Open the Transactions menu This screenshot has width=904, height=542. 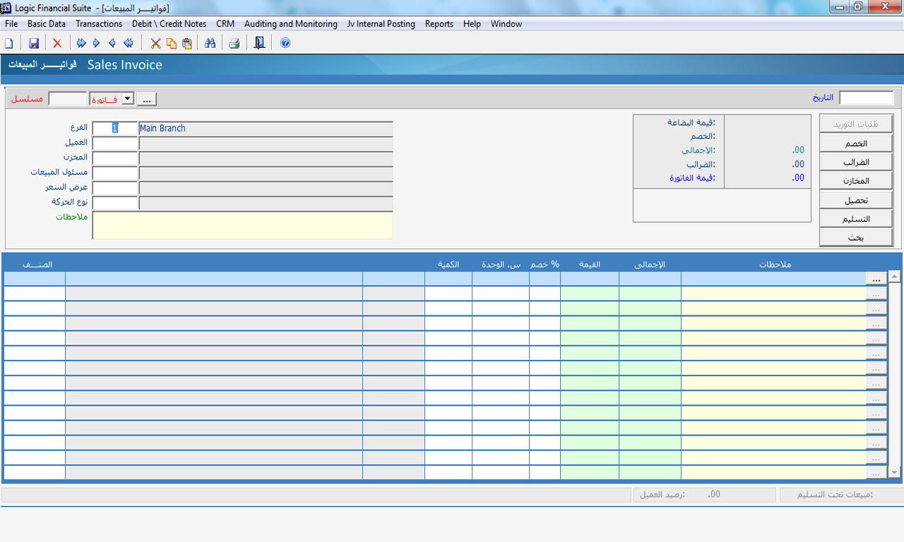tap(99, 24)
